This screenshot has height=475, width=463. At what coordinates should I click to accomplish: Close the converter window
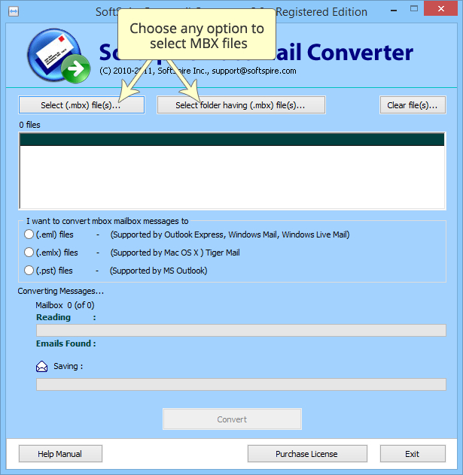coord(443,11)
